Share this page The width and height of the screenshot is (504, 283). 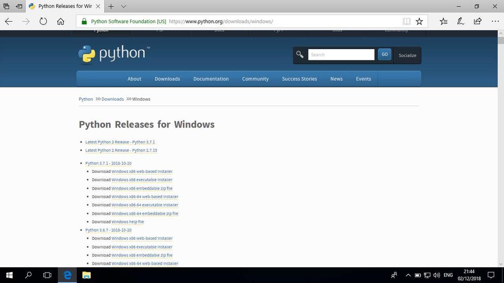coord(477,22)
